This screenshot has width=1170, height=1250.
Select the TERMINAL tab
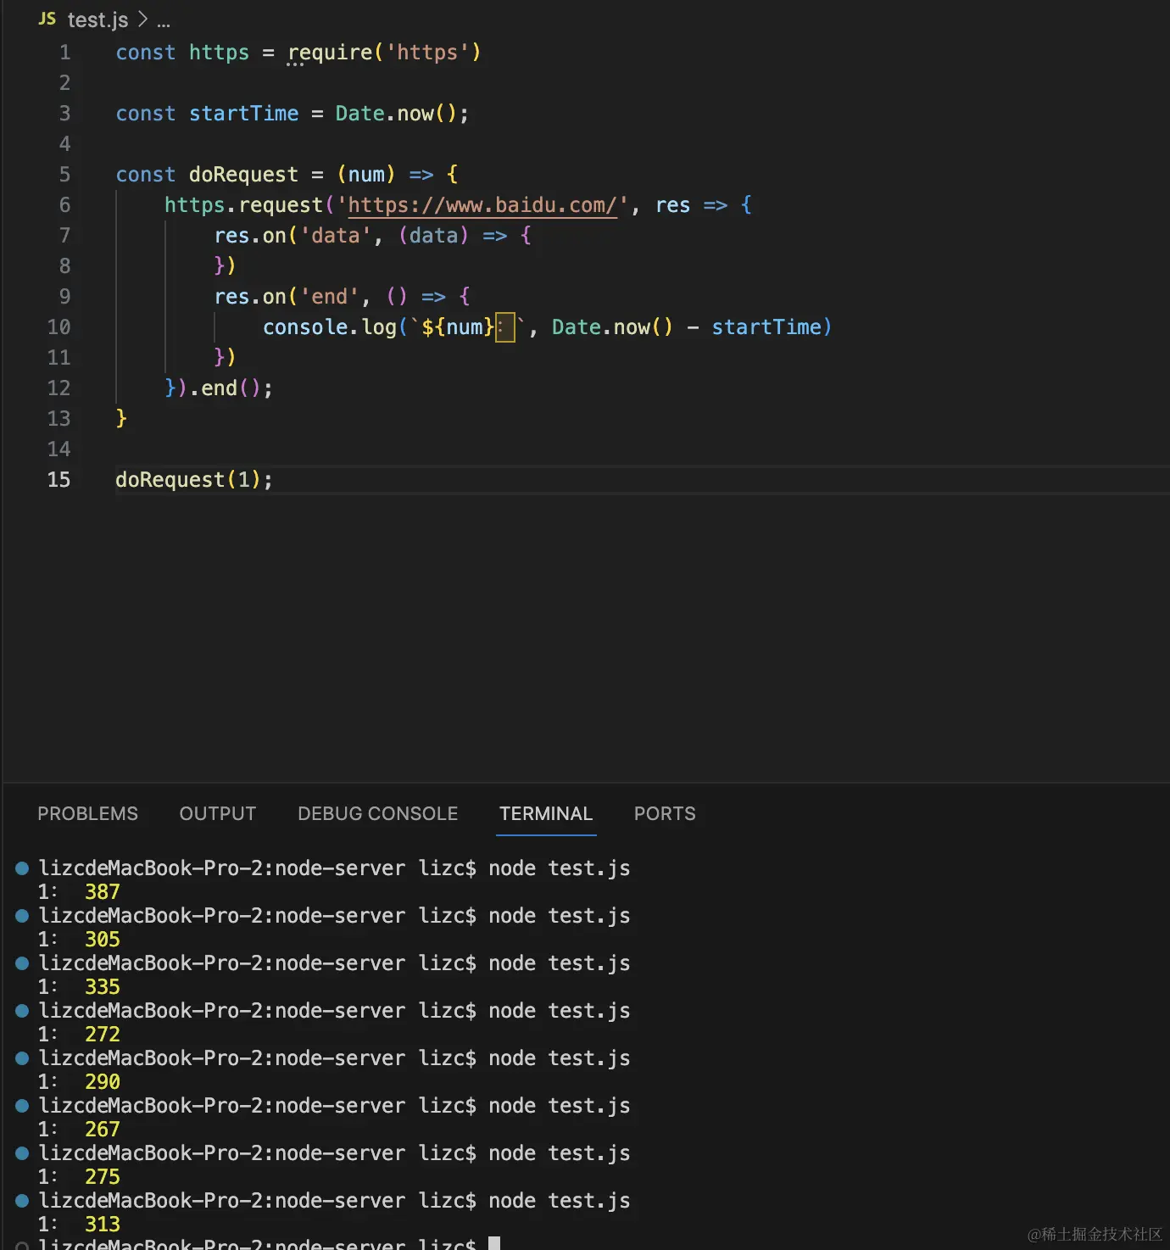[x=546, y=813]
